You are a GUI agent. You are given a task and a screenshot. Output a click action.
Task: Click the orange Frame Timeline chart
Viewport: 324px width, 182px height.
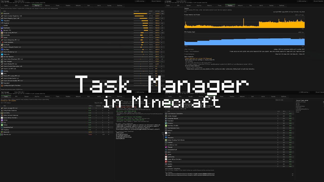(x=245, y=22)
